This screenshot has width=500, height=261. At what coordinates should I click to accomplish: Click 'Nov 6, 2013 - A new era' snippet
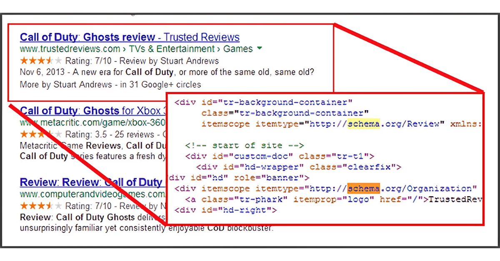[x=167, y=72]
